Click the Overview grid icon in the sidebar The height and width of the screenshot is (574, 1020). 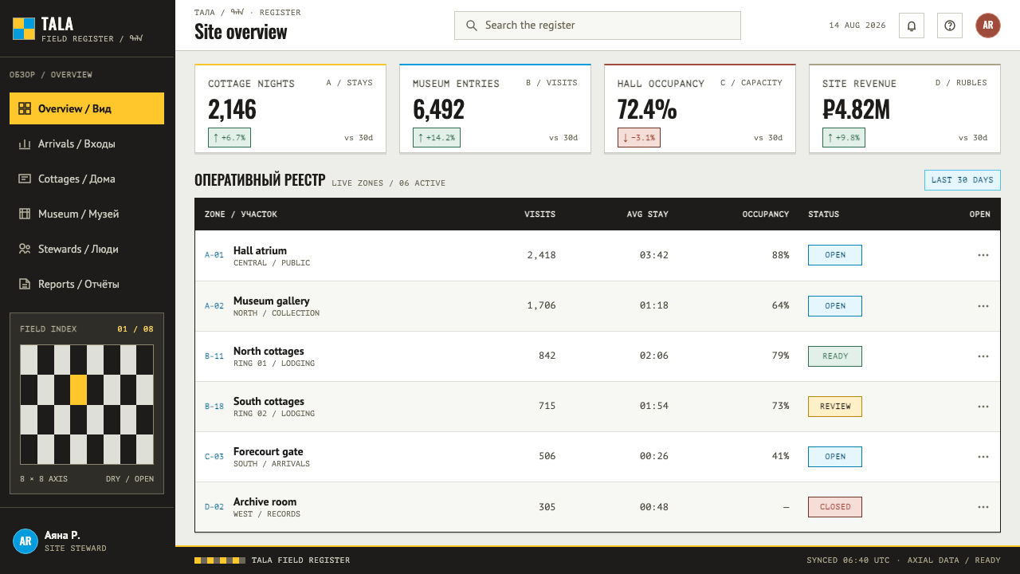tap(25, 108)
